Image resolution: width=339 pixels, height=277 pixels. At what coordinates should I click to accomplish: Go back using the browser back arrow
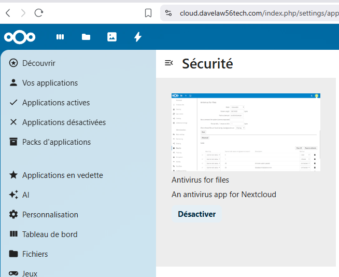(8, 13)
